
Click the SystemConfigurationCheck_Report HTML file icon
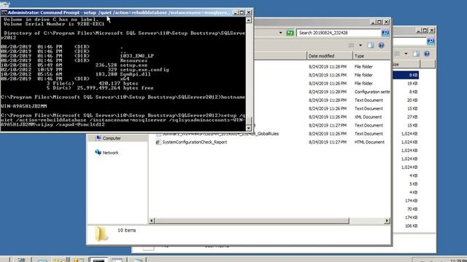pos(158,142)
